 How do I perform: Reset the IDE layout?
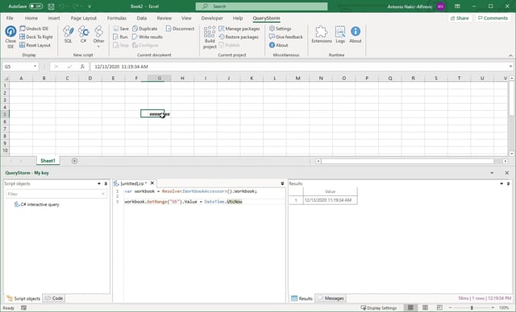(35, 45)
